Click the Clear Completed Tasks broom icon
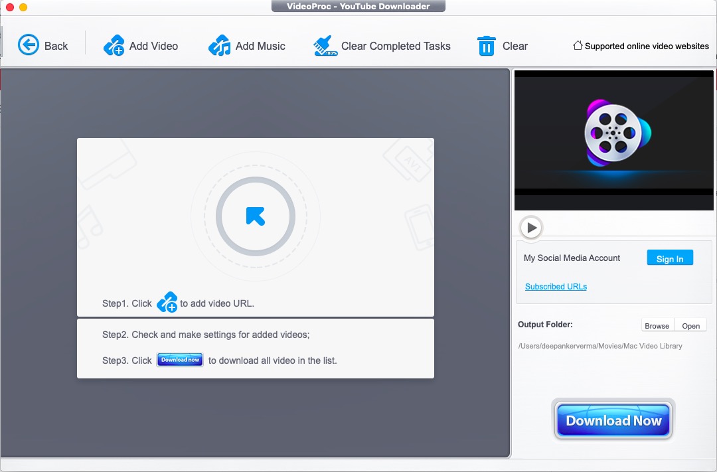 pos(325,46)
